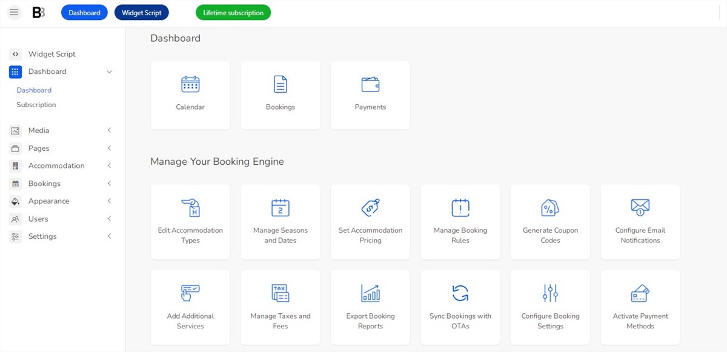727x352 pixels.
Task: Open the Generate Coupon Codes icon
Action: point(550,208)
